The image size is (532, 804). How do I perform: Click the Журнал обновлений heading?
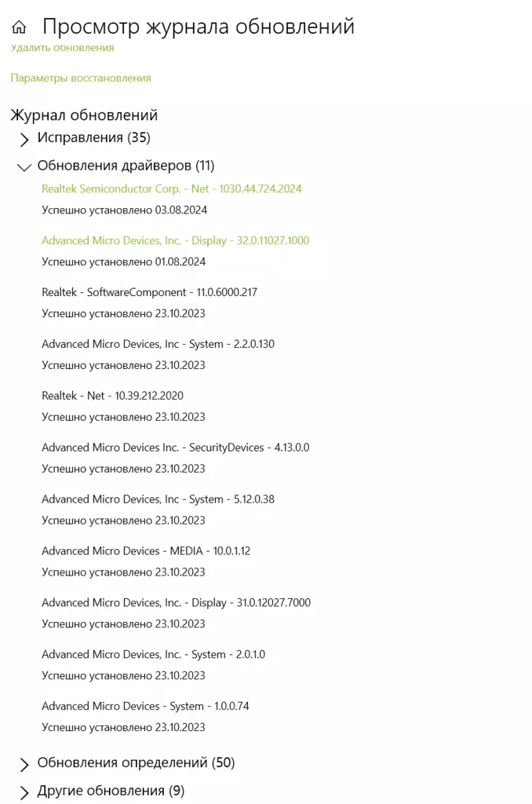coord(84,115)
